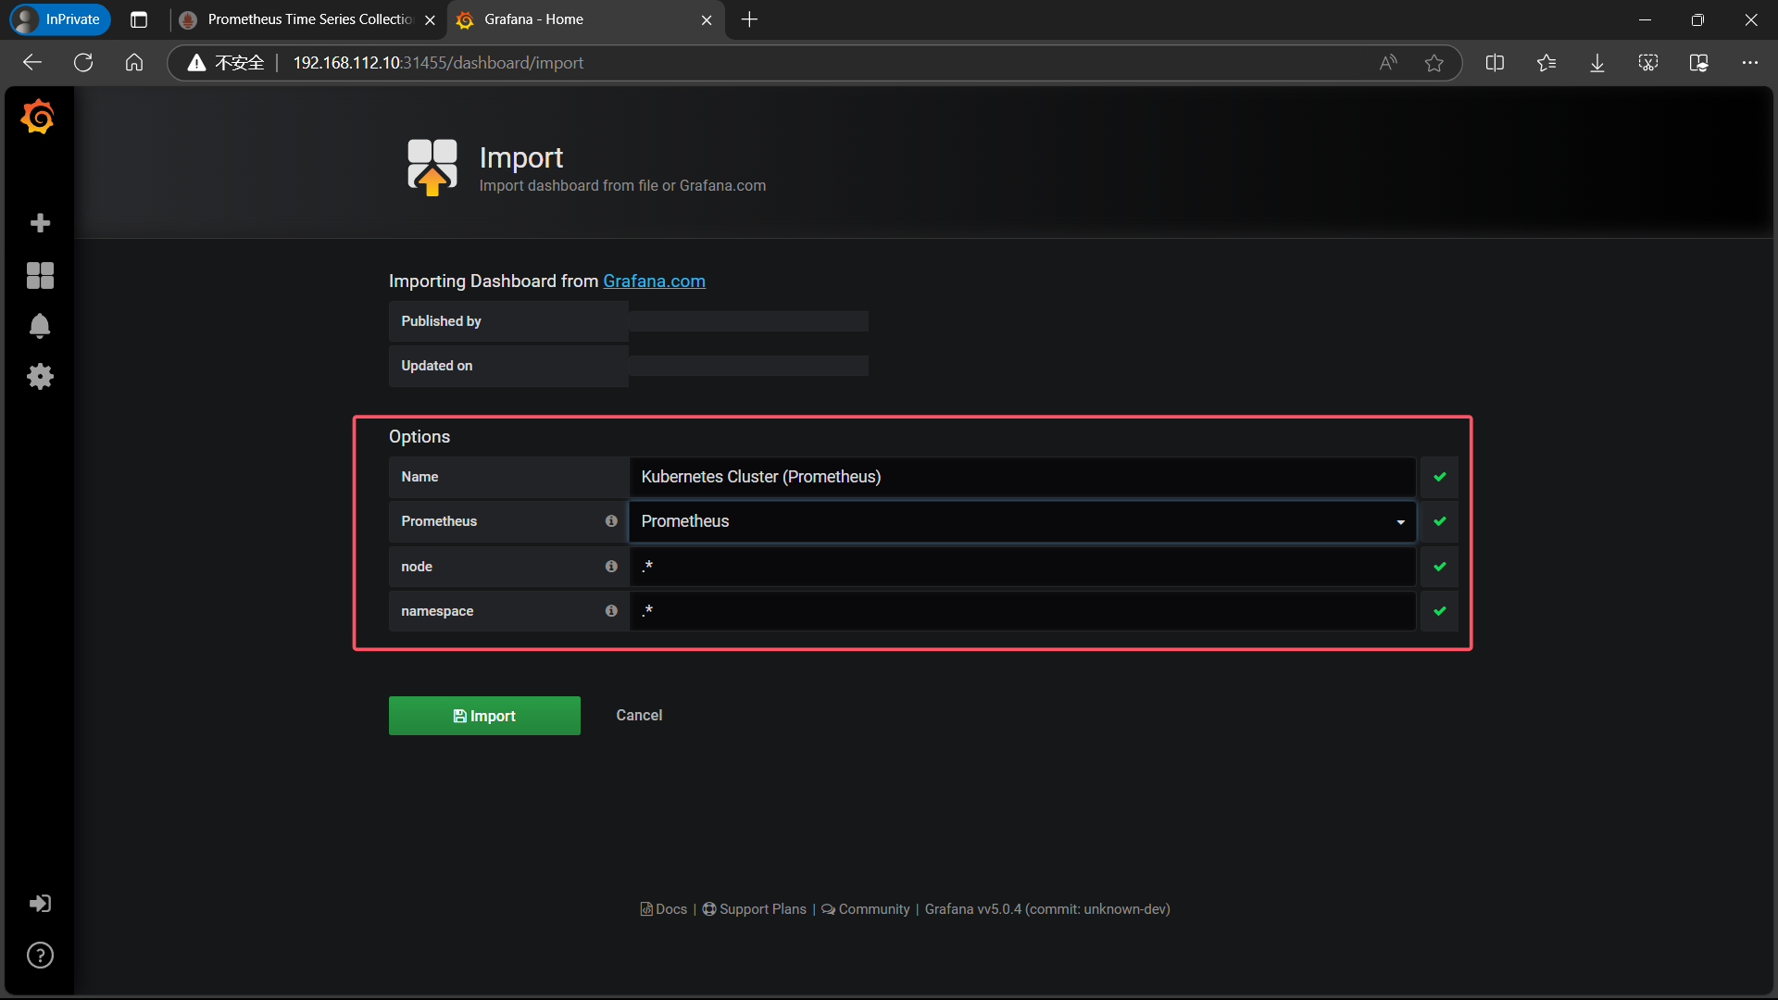Click the namespace value input field

tap(1021, 611)
